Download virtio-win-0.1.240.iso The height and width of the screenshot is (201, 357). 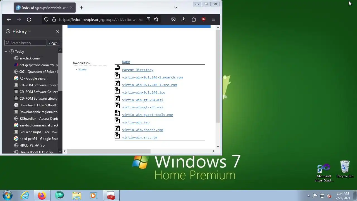(143, 92)
